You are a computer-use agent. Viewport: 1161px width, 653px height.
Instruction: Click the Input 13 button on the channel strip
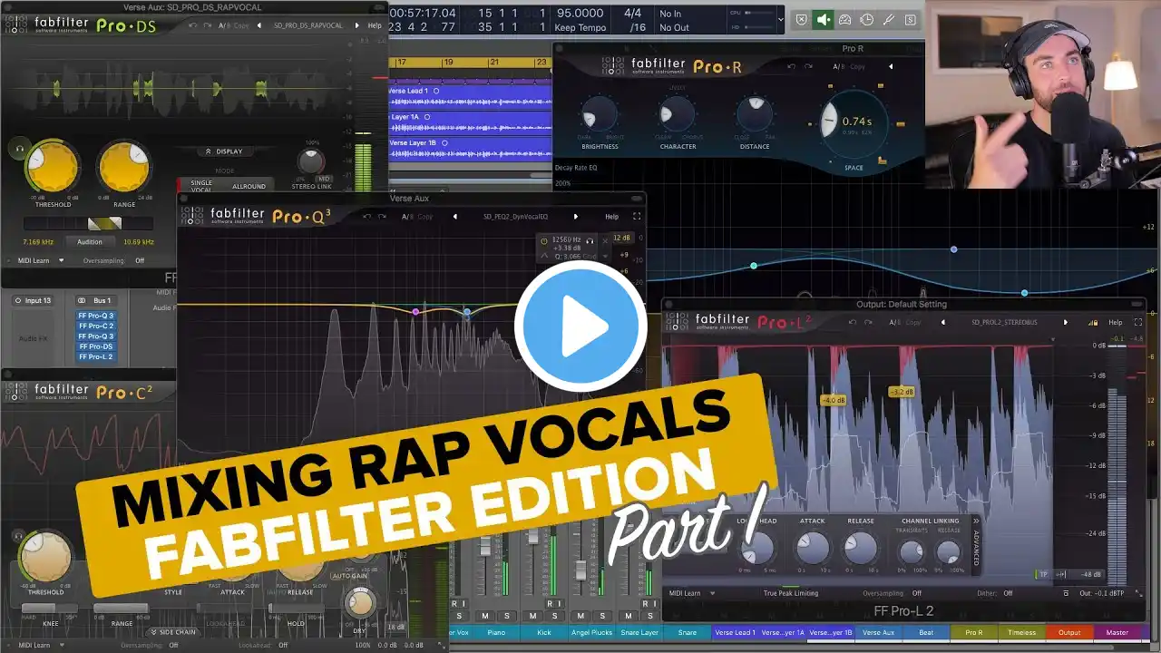(x=33, y=300)
